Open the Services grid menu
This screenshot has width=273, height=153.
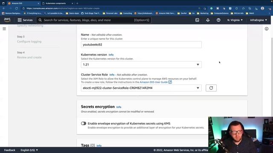pos(25,20)
